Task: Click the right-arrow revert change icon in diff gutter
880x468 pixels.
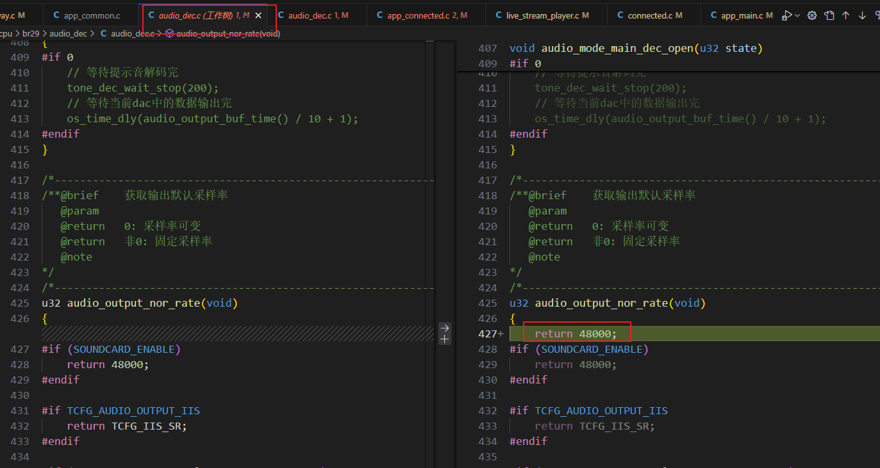Action: pos(445,328)
